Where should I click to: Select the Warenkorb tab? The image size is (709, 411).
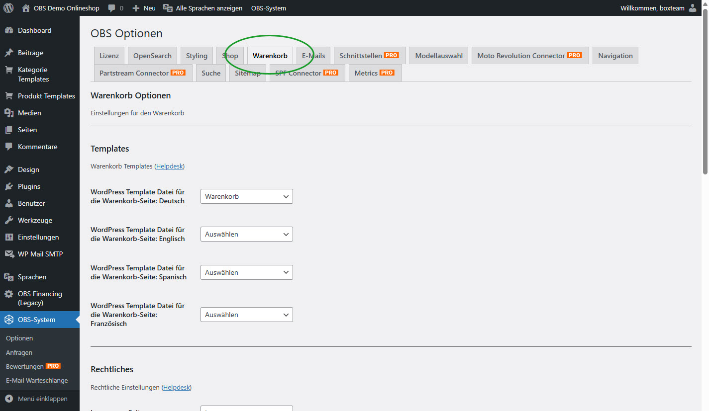pos(270,56)
